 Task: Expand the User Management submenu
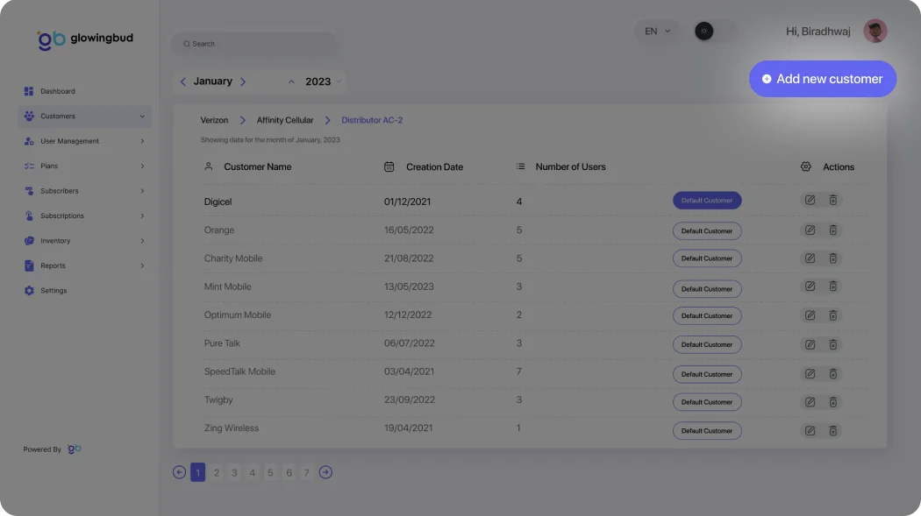pyautogui.click(x=142, y=141)
